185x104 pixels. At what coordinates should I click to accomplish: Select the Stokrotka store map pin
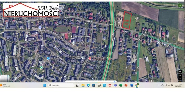48,58
